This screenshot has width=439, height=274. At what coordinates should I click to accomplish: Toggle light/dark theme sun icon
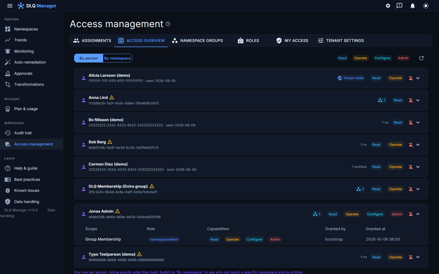[x=426, y=6]
